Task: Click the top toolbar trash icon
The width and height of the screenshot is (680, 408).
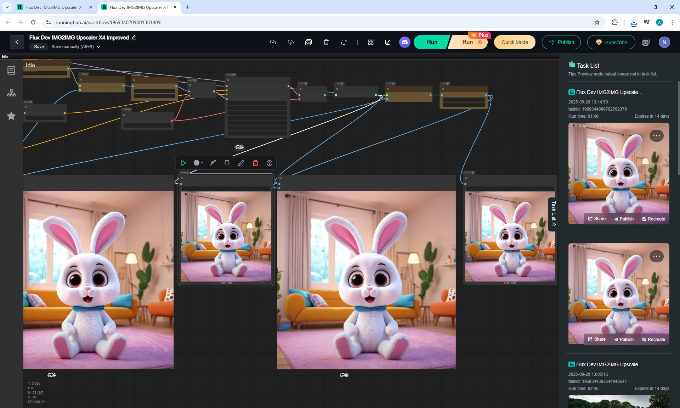Action: pos(326,42)
